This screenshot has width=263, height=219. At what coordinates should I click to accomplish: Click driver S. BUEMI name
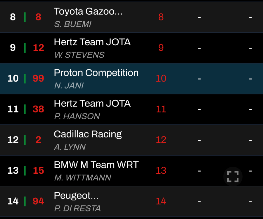[73, 24]
